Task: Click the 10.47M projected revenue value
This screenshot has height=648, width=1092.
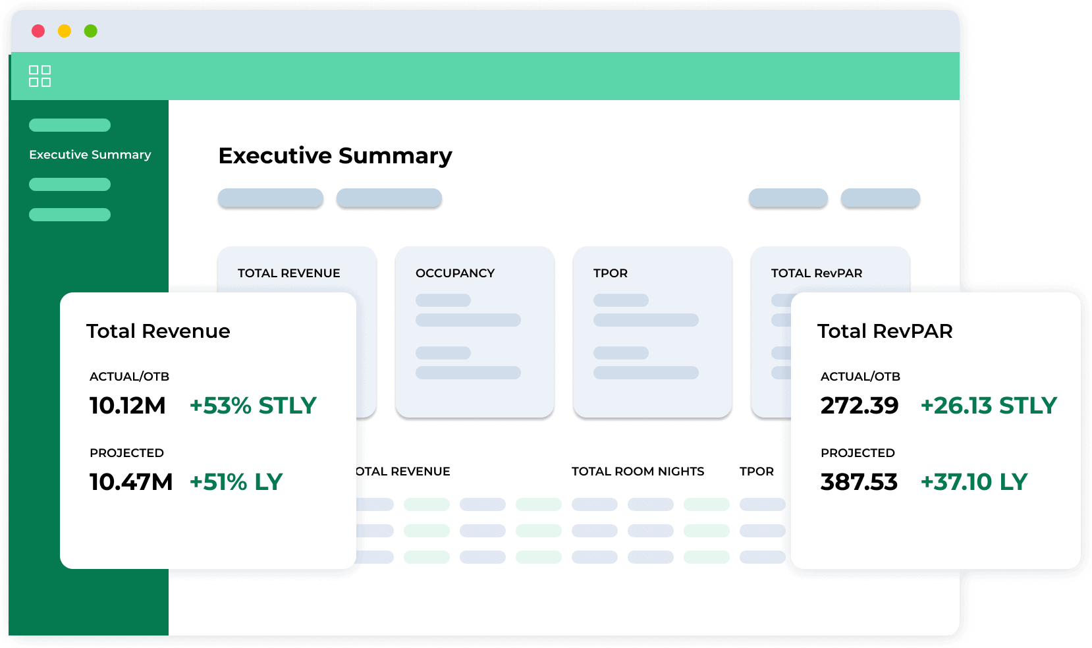Action: 131,482
